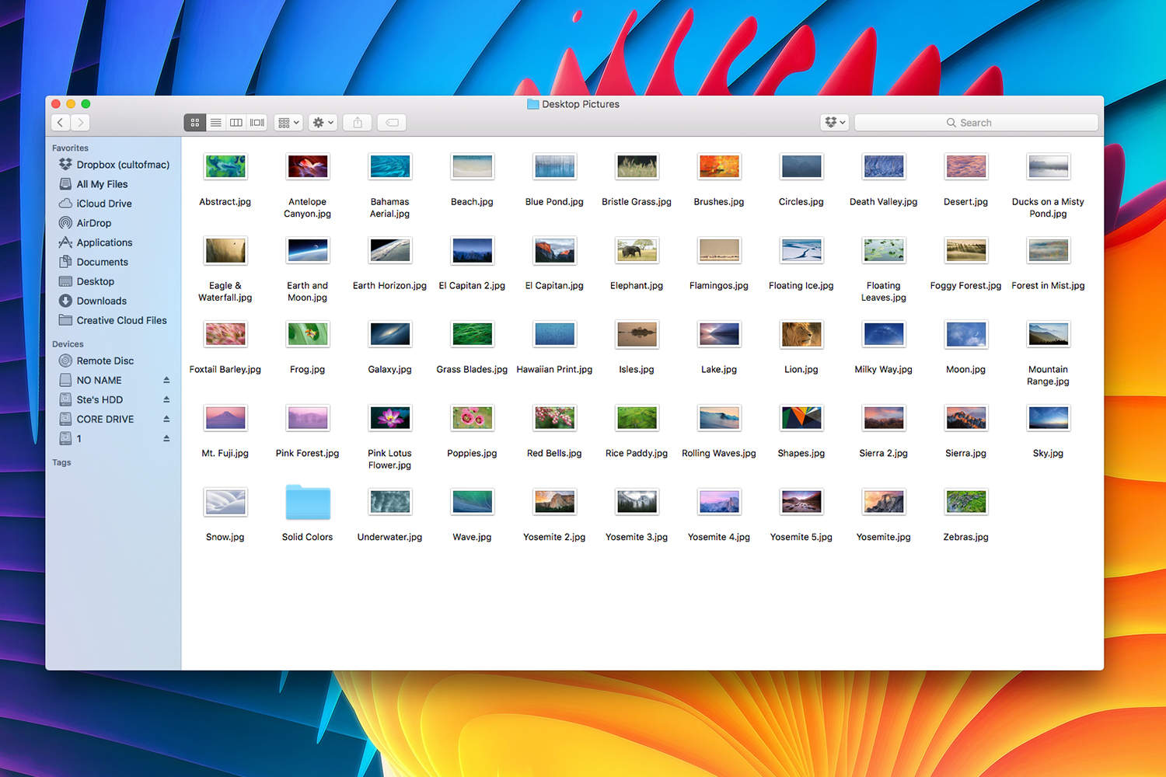Go back with the back arrow
The image size is (1166, 777).
coord(61,123)
